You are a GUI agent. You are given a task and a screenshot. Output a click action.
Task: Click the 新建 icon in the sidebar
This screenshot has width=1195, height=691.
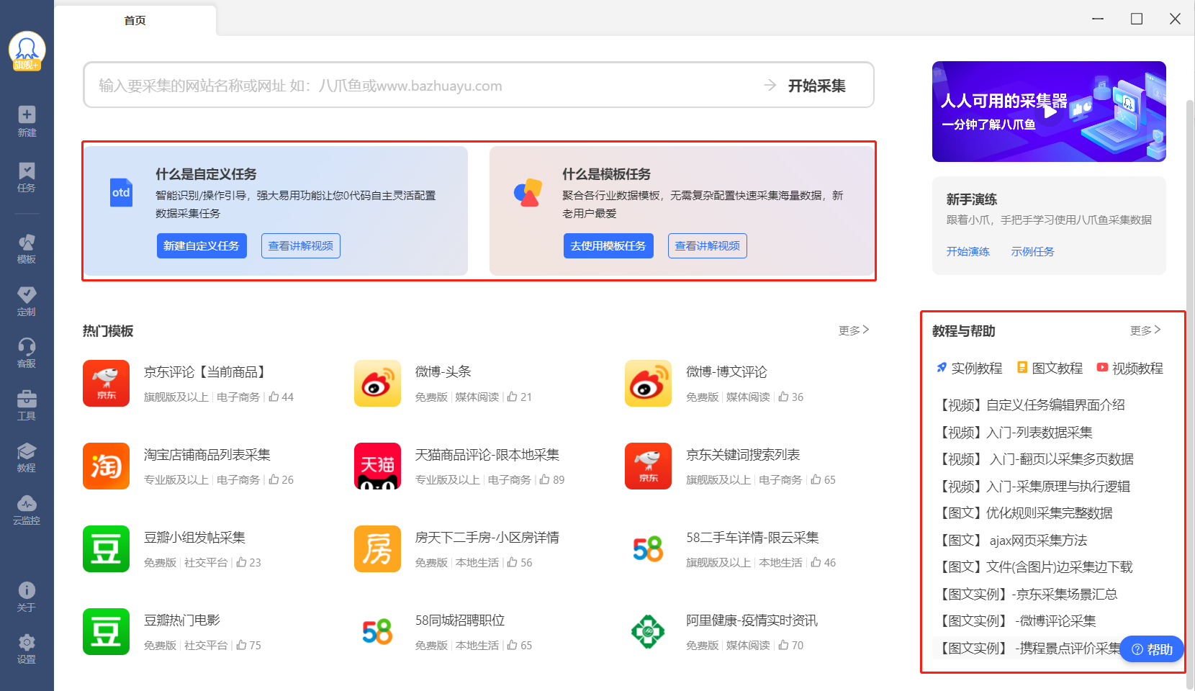click(27, 120)
